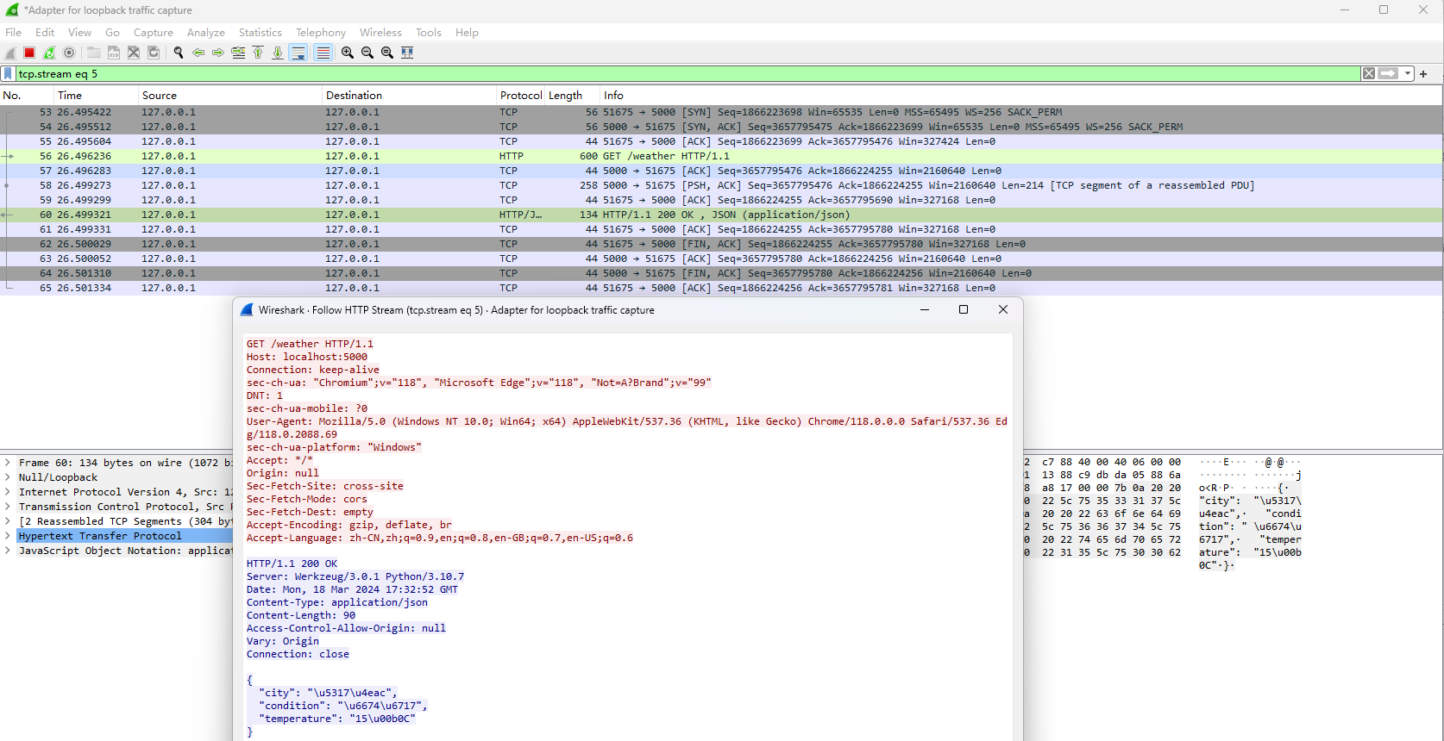The height and width of the screenshot is (741, 1444).
Task: Jump to the first packet
Action: coord(258,53)
